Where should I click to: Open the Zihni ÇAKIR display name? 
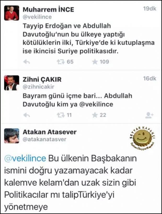pyautogui.click(x=42, y=80)
